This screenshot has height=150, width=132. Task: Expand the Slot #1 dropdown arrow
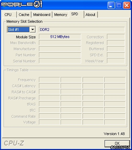32,30
